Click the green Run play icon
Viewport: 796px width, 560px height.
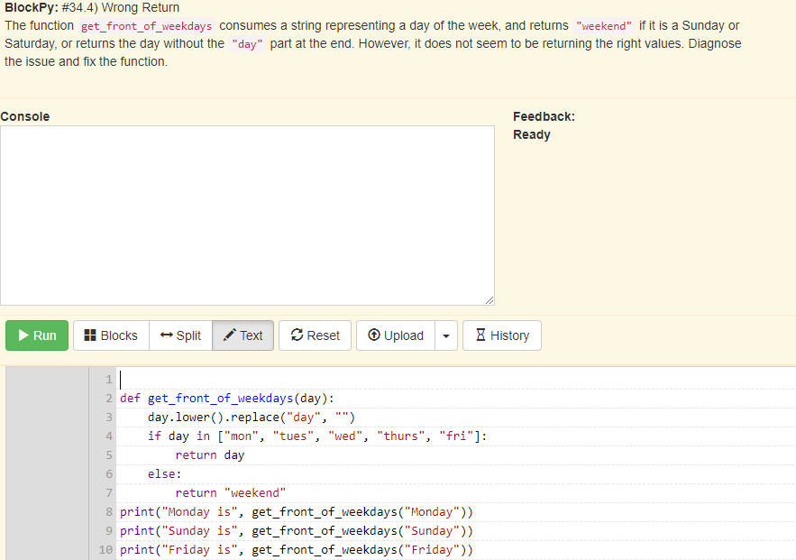pyautogui.click(x=24, y=335)
